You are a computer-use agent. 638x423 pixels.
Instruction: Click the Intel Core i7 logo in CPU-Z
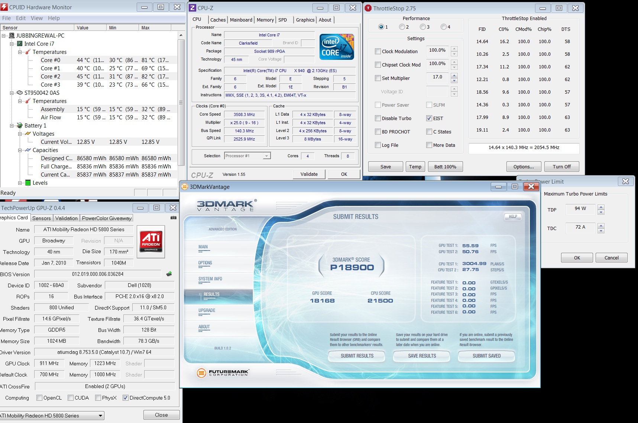tap(337, 47)
